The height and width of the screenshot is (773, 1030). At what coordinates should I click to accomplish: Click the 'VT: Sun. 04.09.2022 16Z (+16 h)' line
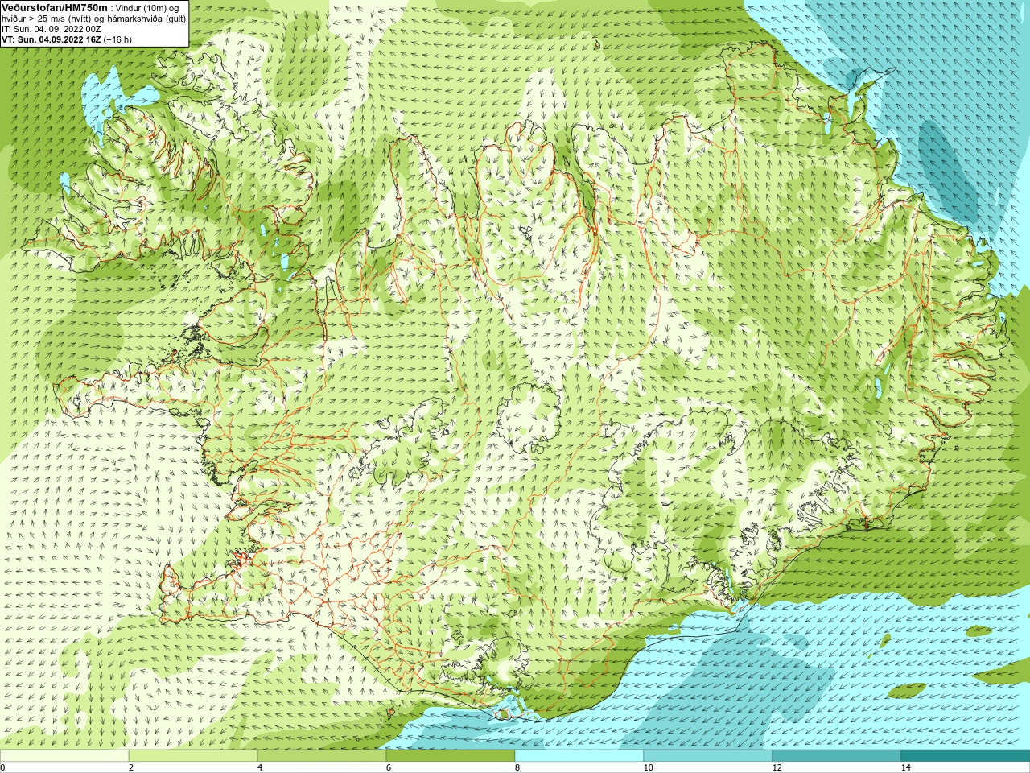click(x=67, y=39)
